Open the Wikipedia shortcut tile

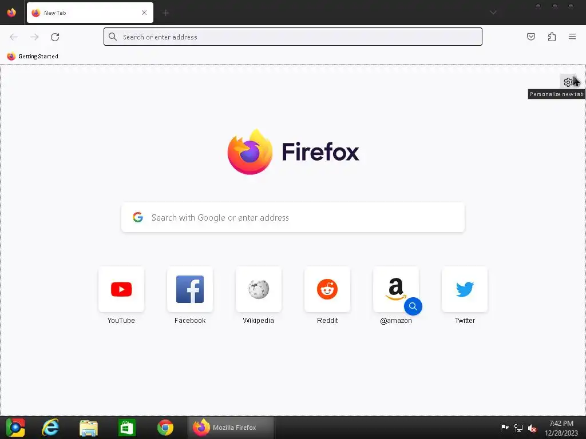coord(259,289)
